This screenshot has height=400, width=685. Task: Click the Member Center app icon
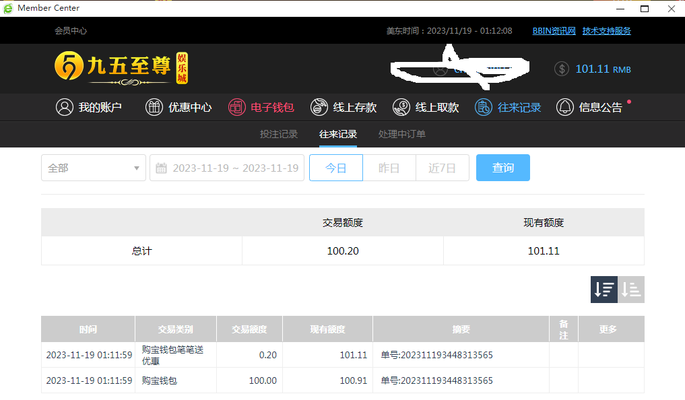[8, 8]
